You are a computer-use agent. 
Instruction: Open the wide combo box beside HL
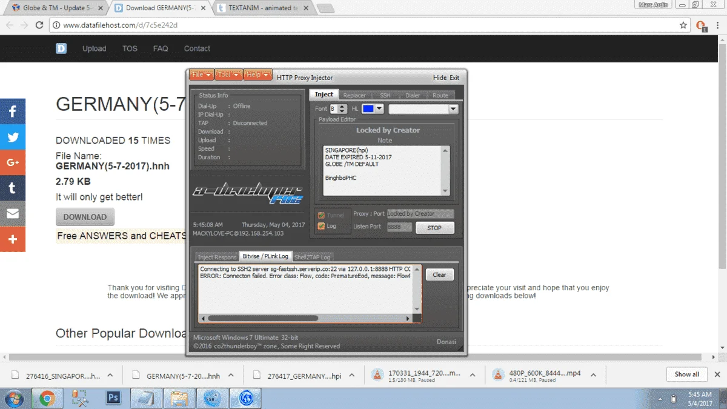tap(423, 109)
